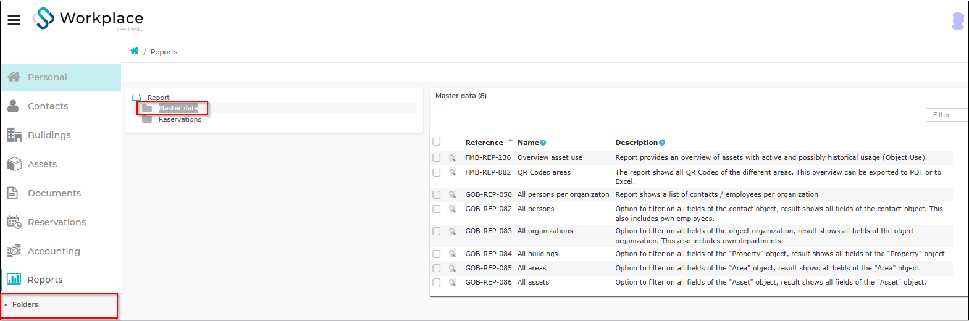Open the user profile avatar
Viewport: 969px width, 321px height.
click(958, 21)
